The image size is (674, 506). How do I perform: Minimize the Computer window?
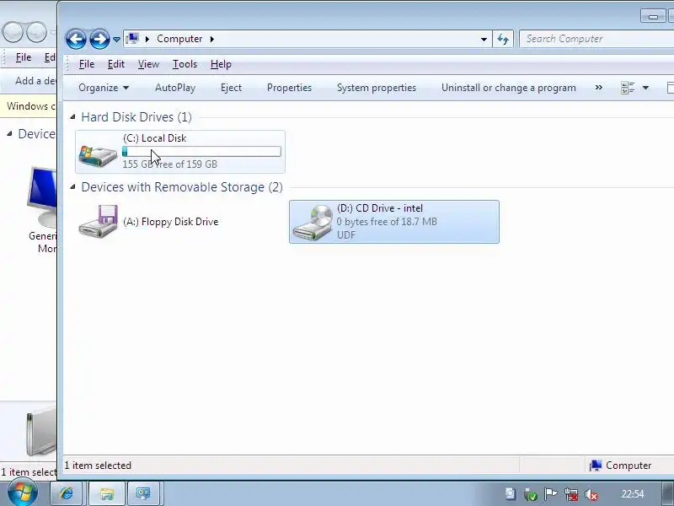click(x=654, y=16)
